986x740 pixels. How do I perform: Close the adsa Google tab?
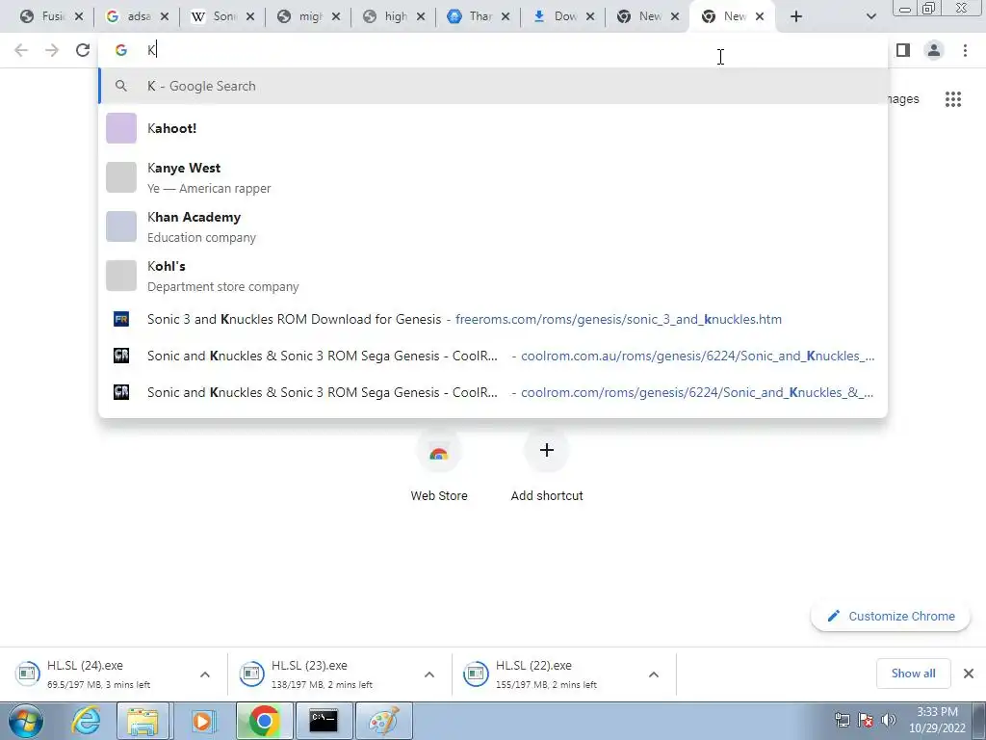(x=164, y=16)
